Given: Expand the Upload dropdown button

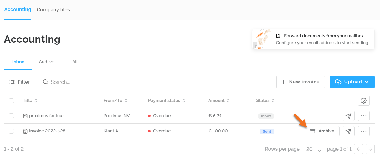Looking at the screenshot, I should [352, 82].
